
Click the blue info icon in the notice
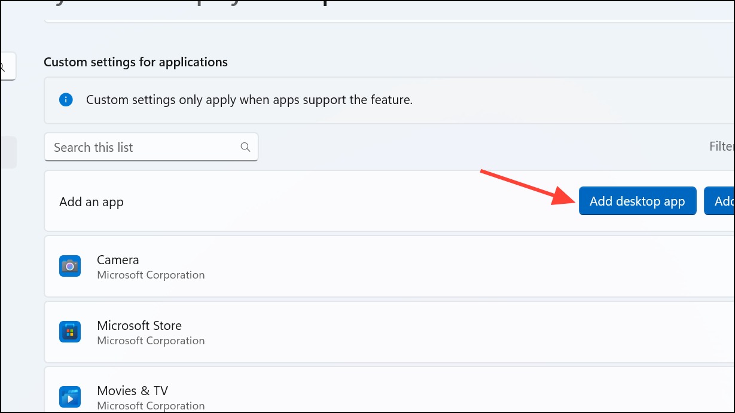pyautogui.click(x=66, y=99)
